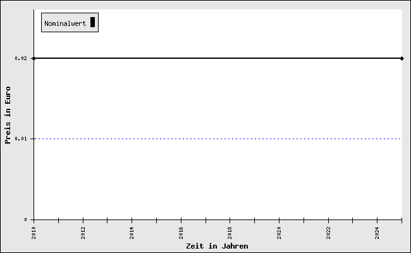The height and width of the screenshot is (253, 411).
Task: Click the diamond data point at 2010
Action: coord(34,58)
